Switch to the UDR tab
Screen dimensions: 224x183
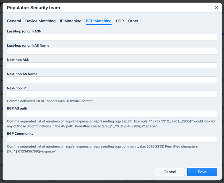pyautogui.click(x=120, y=21)
